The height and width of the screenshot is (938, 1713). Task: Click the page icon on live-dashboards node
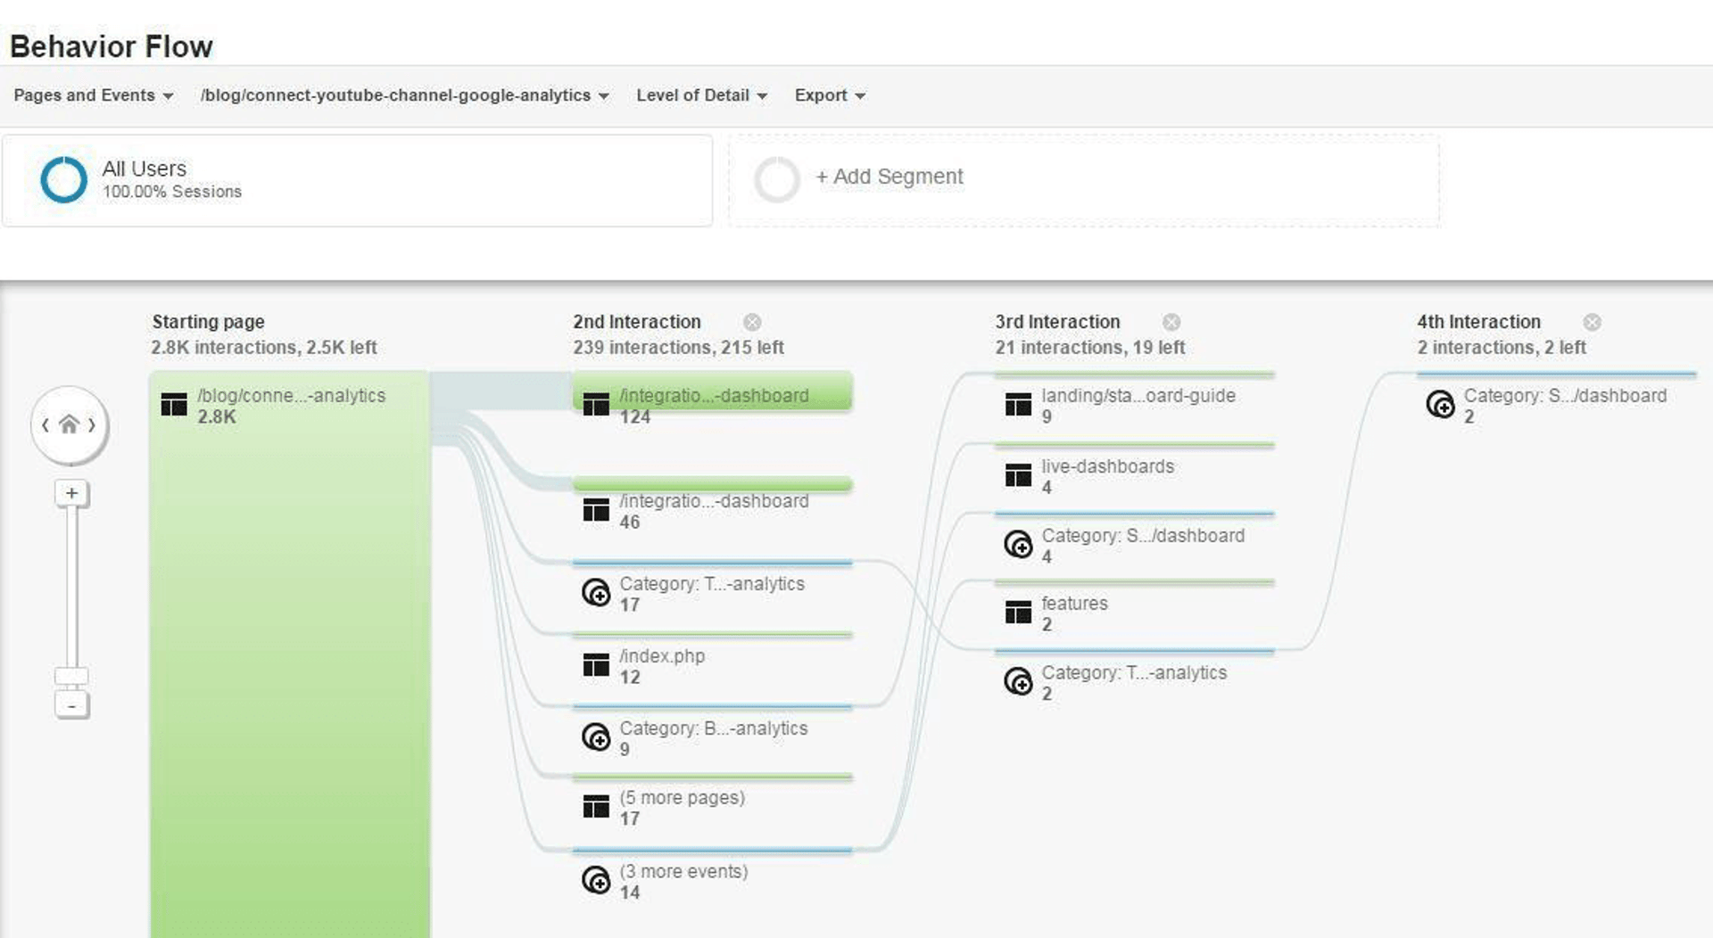1017,475
